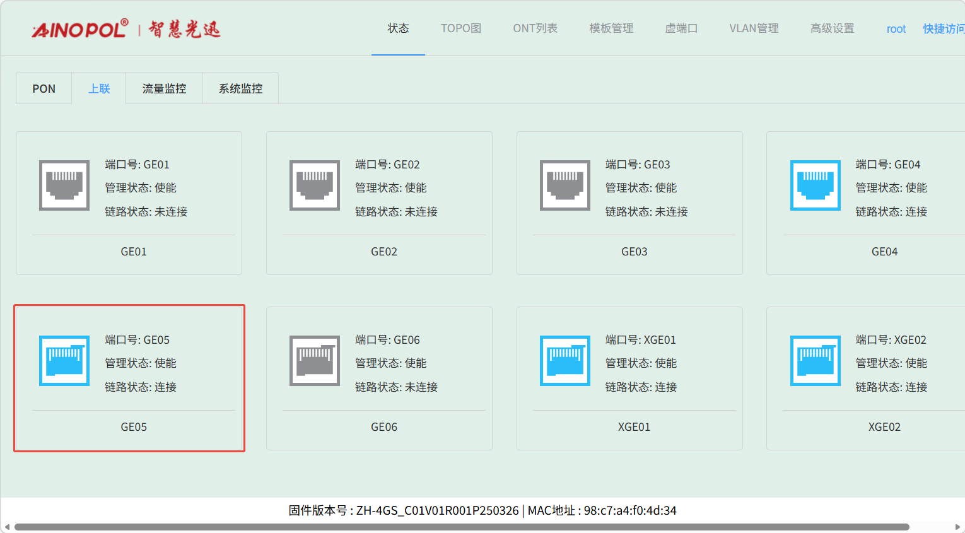
Task: Click the root user link
Action: (x=896, y=29)
